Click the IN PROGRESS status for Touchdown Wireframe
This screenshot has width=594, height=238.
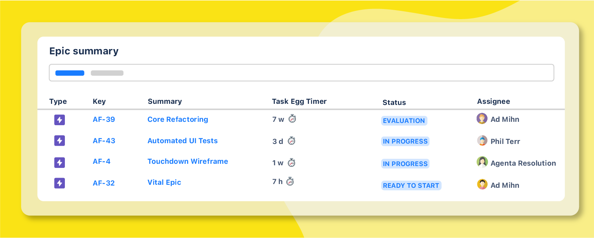point(405,164)
